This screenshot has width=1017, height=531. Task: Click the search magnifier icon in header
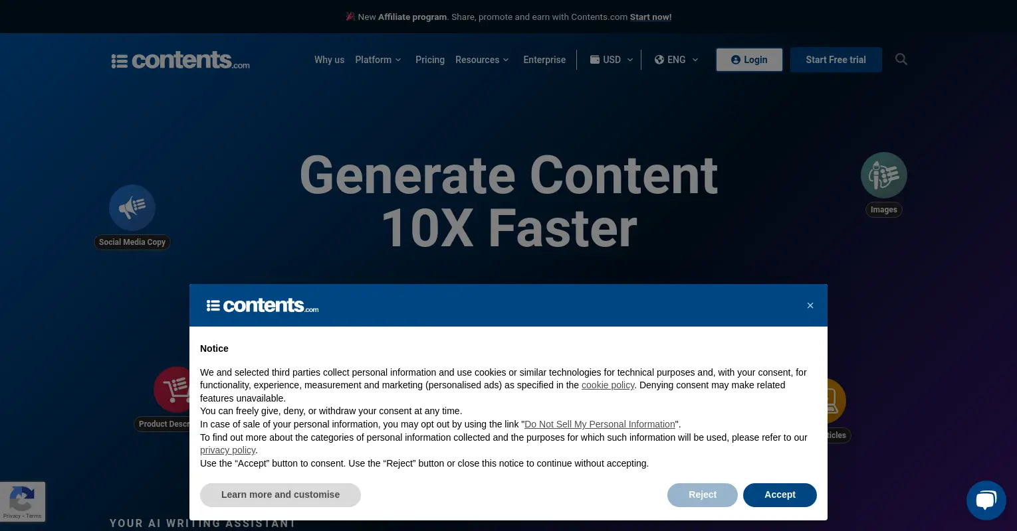pos(901,59)
